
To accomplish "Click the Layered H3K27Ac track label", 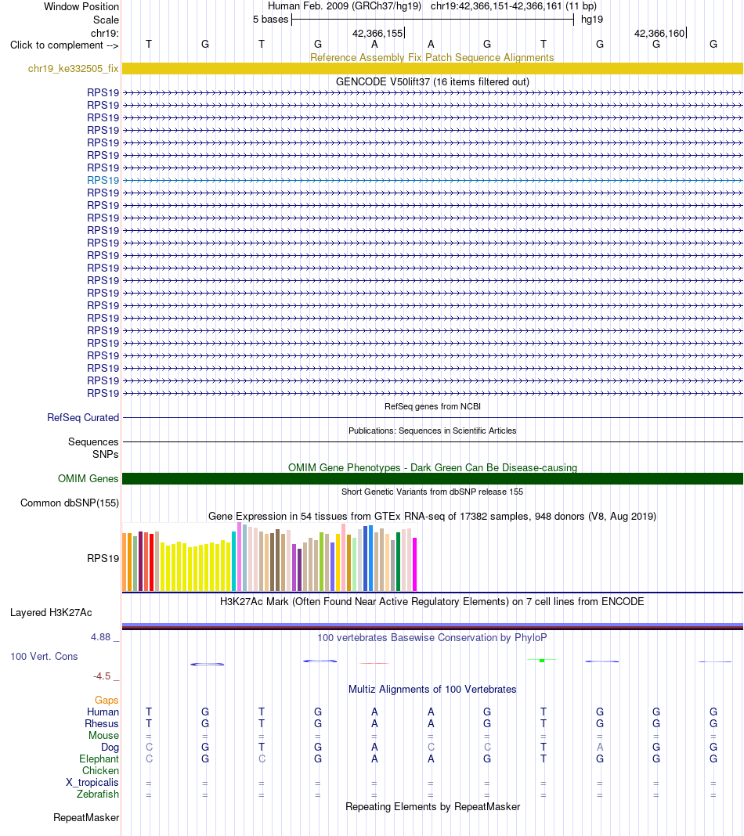I will 51,613.
